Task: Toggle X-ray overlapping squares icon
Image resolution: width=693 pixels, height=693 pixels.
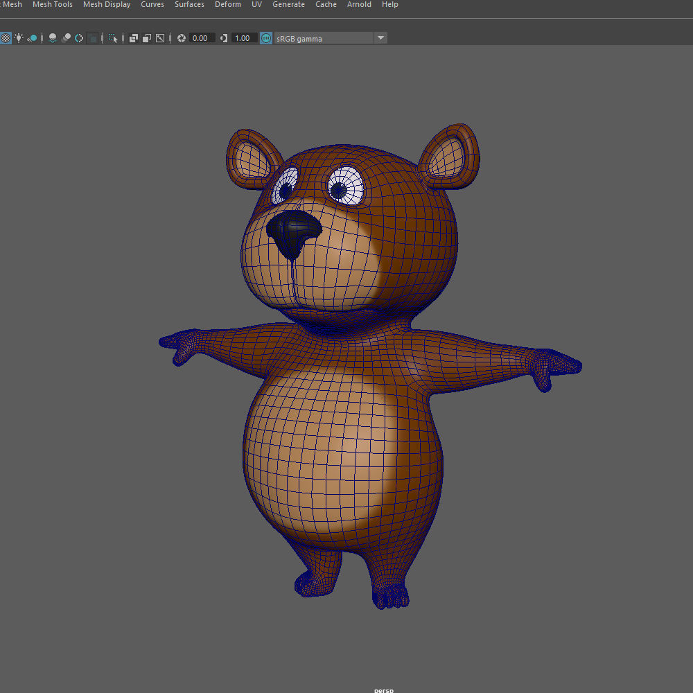Action: (x=134, y=38)
